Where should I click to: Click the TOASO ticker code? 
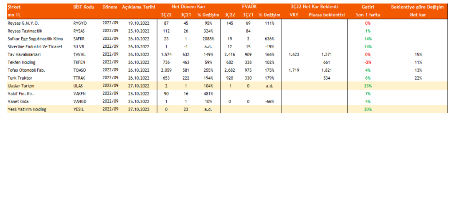(80, 70)
